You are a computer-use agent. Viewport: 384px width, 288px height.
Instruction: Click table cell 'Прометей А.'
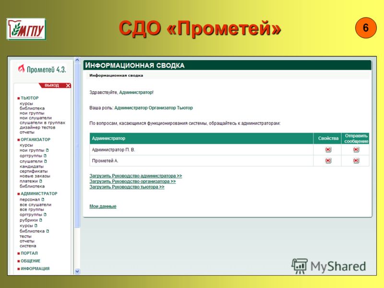tap(201, 161)
